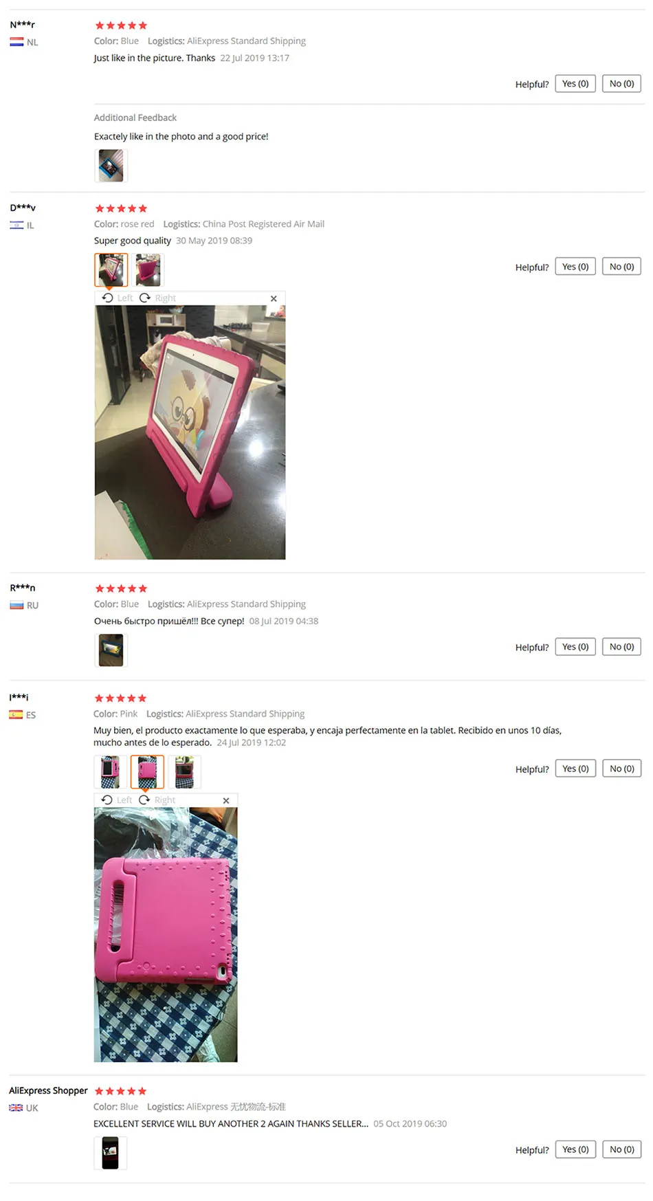
Task: Vote Yes on I***i's Spanish review
Action: 575,769
